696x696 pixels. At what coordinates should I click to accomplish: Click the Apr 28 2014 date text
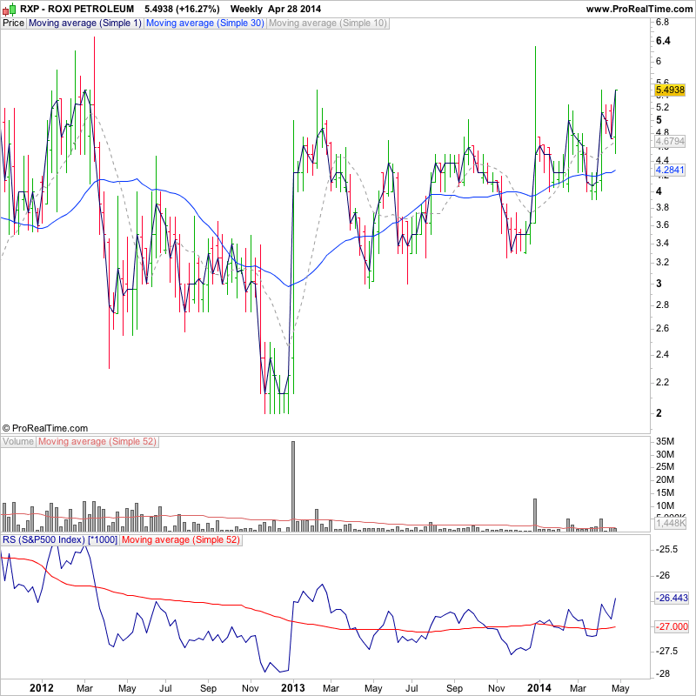(294, 9)
